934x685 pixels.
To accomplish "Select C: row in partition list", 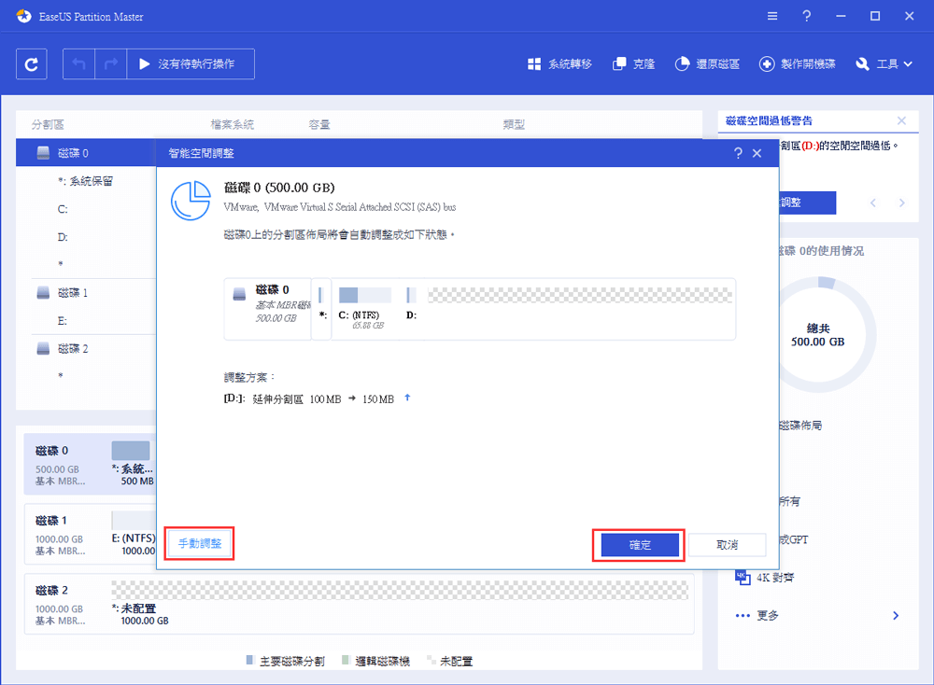I will (86, 209).
